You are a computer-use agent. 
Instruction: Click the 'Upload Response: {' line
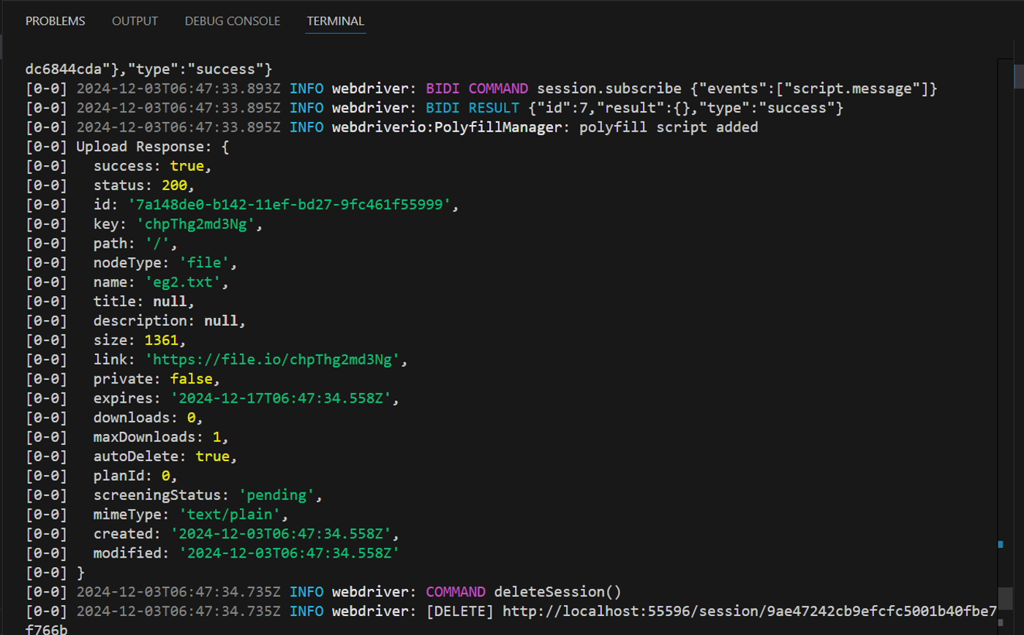pos(152,147)
